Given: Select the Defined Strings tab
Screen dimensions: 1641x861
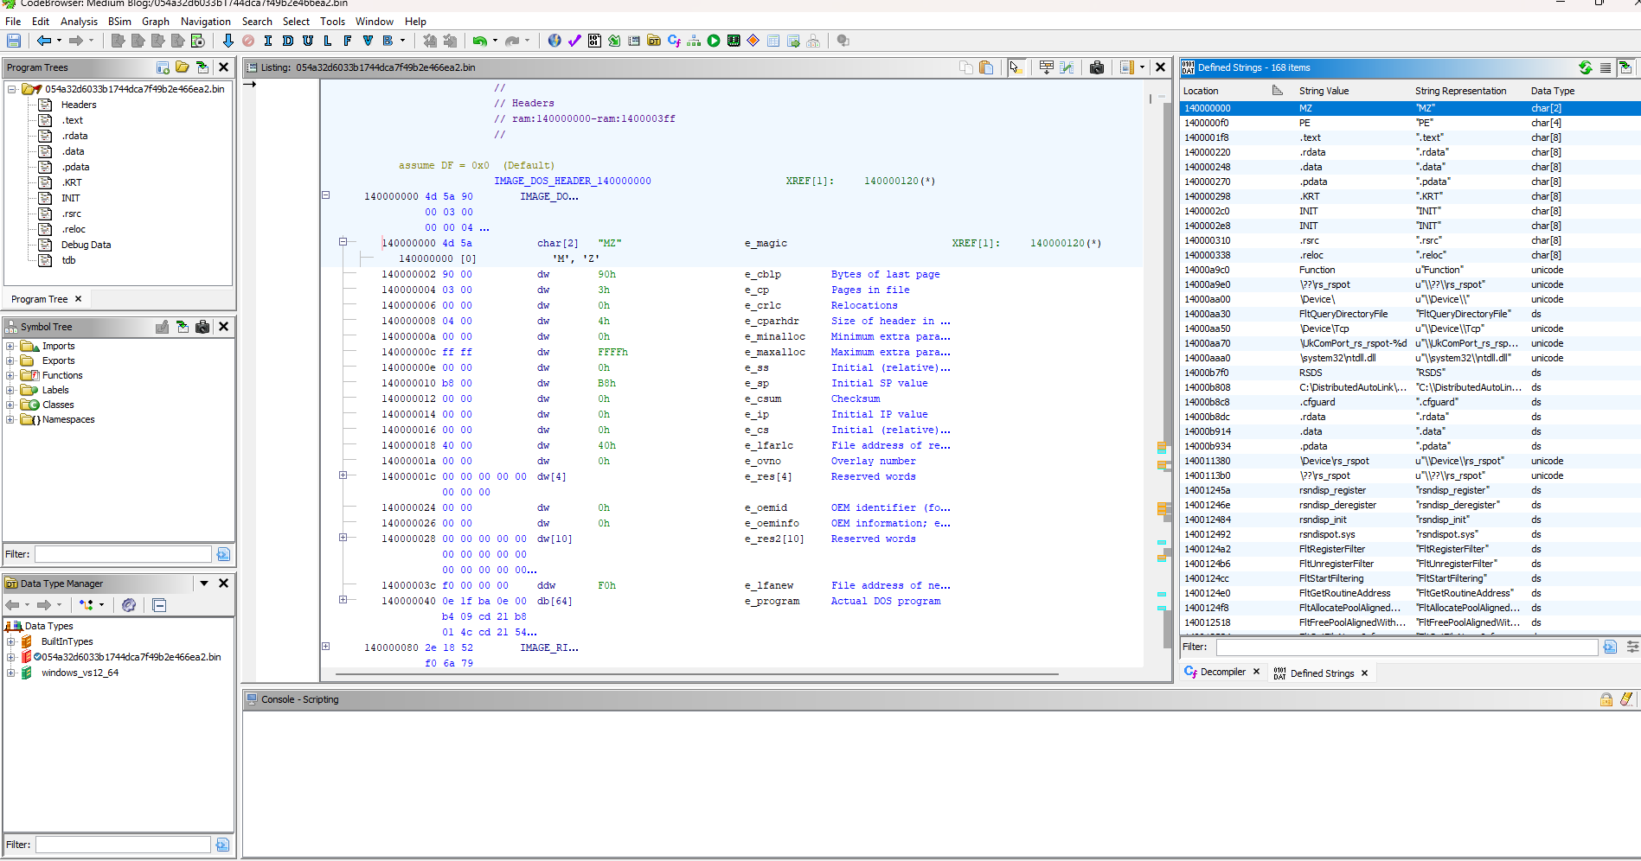Looking at the screenshot, I should (1322, 673).
